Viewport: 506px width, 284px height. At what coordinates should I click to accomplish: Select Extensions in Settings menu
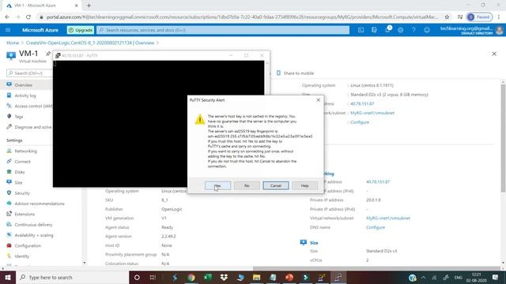point(25,214)
